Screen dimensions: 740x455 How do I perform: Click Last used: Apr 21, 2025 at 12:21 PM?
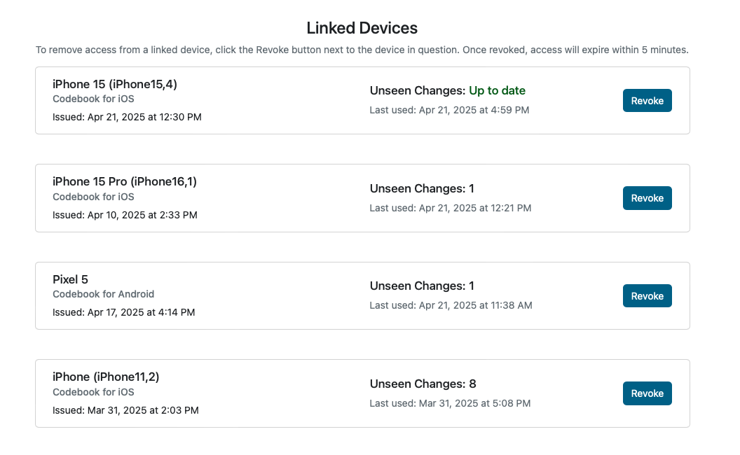tap(450, 208)
